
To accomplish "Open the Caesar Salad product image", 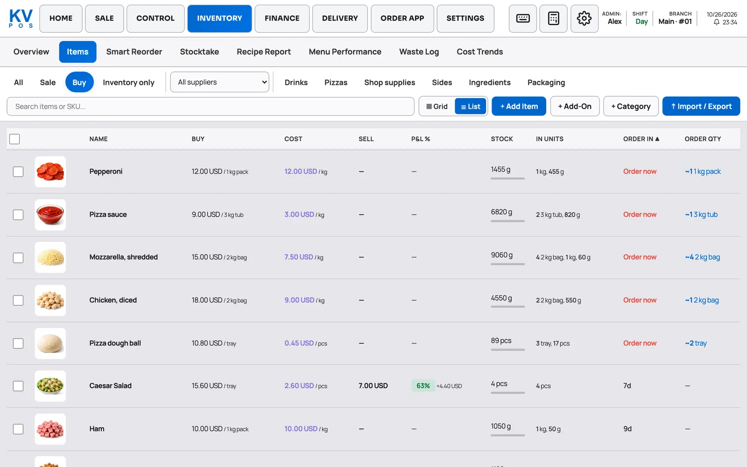I will click(x=50, y=386).
